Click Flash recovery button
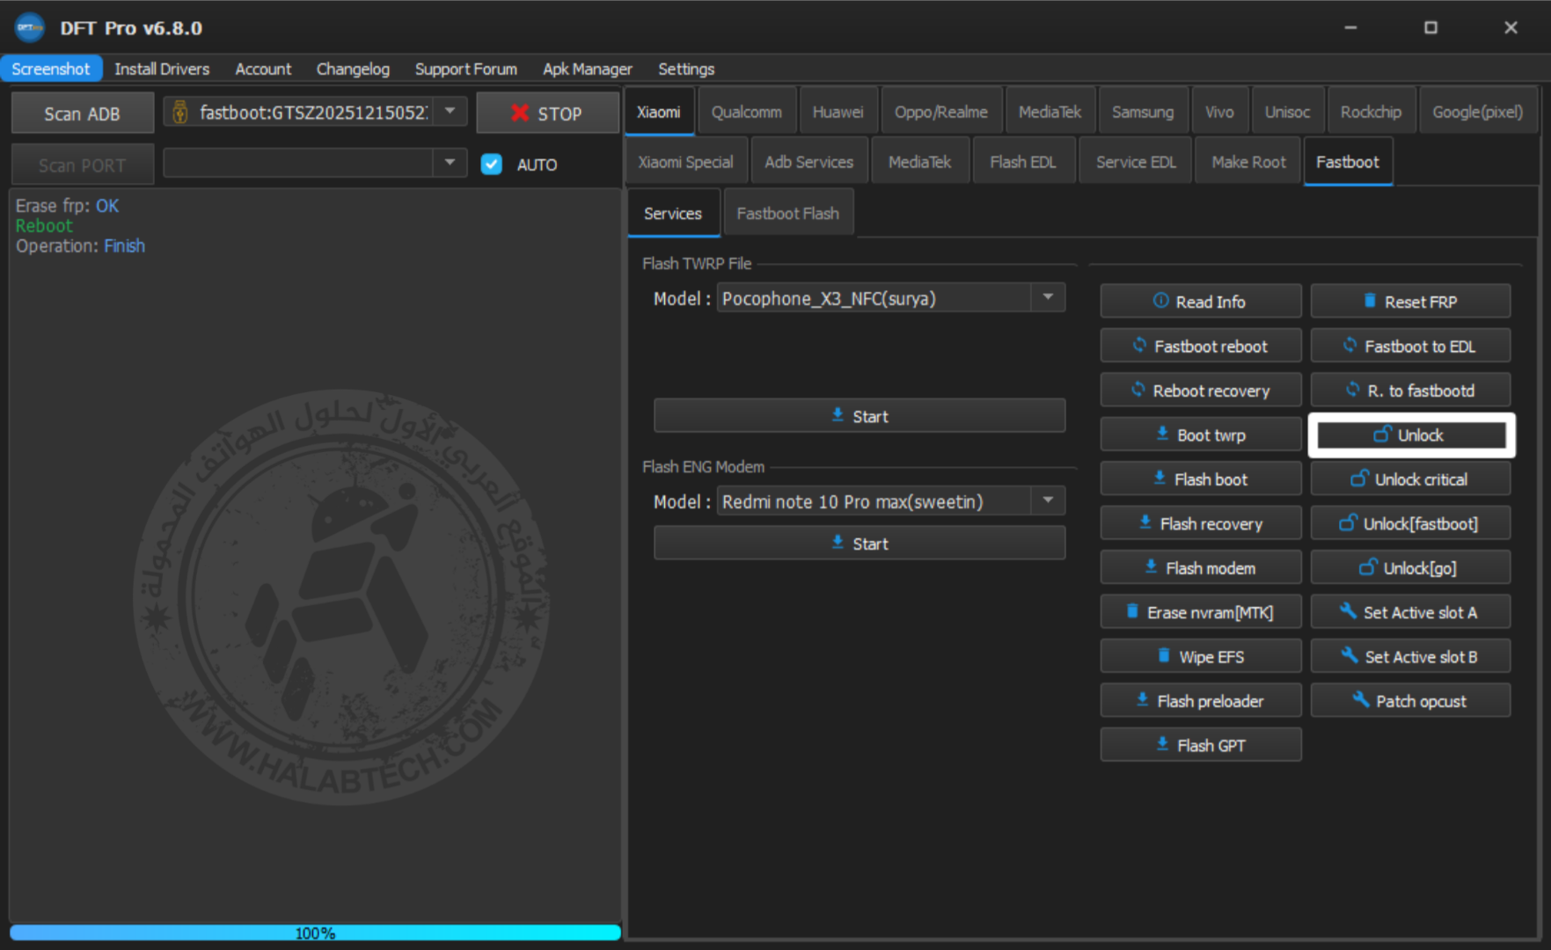The image size is (1551, 950). click(1200, 523)
